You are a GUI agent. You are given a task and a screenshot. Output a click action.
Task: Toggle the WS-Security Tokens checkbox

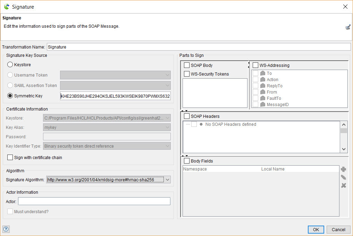(187, 74)
